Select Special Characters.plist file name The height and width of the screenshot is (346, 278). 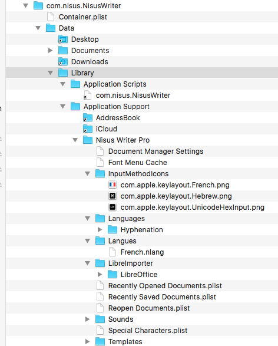click(148, 331)
